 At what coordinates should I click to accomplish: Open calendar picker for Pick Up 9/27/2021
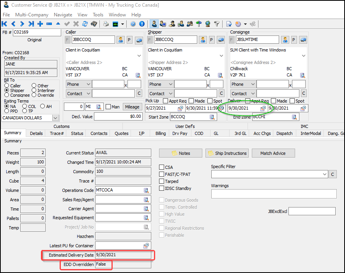[180, 108]
